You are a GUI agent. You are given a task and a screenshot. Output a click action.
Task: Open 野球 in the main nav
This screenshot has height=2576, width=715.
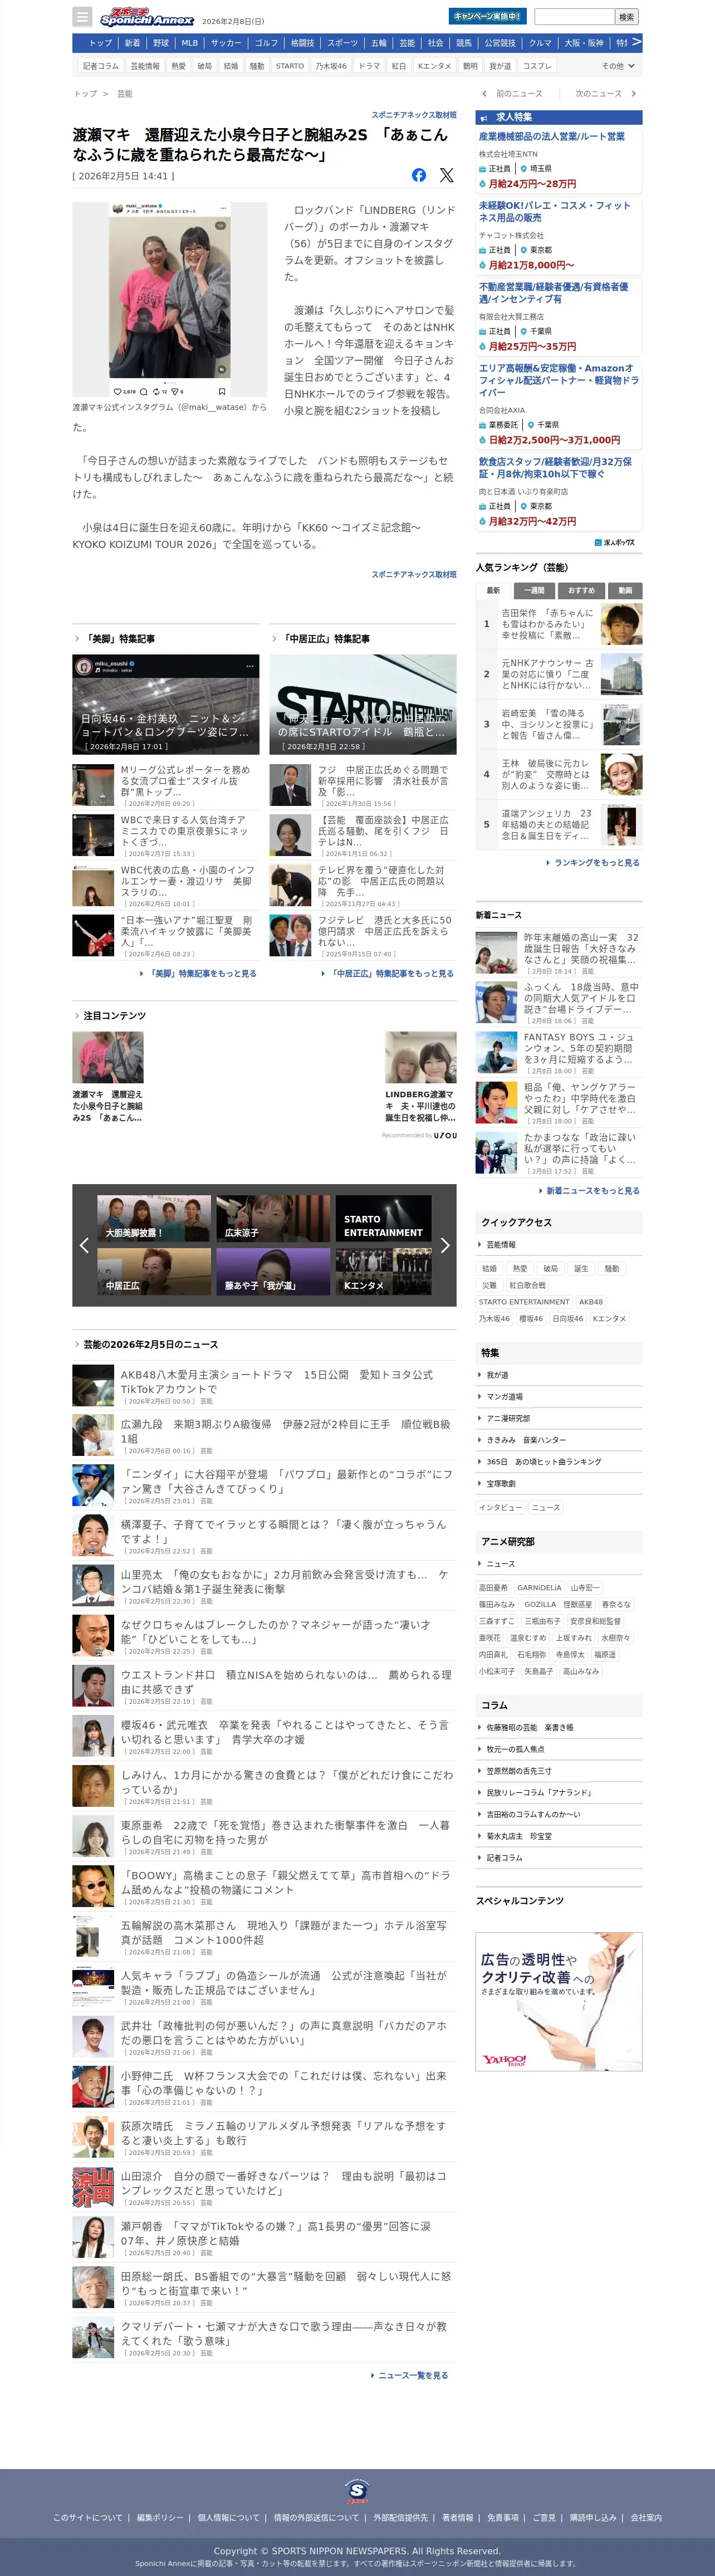point(161,43)
